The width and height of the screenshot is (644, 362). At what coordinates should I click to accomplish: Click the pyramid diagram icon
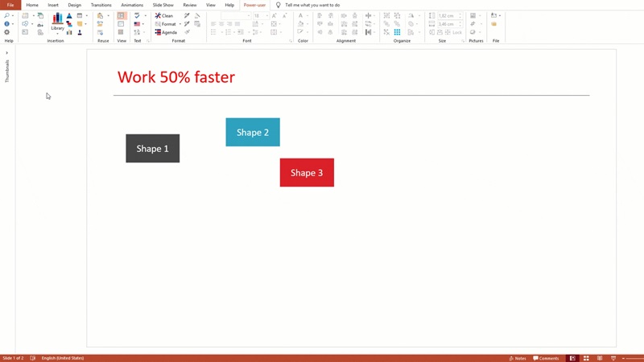click(69, 15)
